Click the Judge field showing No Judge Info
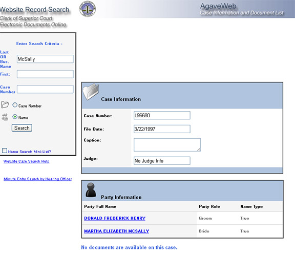This screenshot has height=255, width=295. pos(162,161)
